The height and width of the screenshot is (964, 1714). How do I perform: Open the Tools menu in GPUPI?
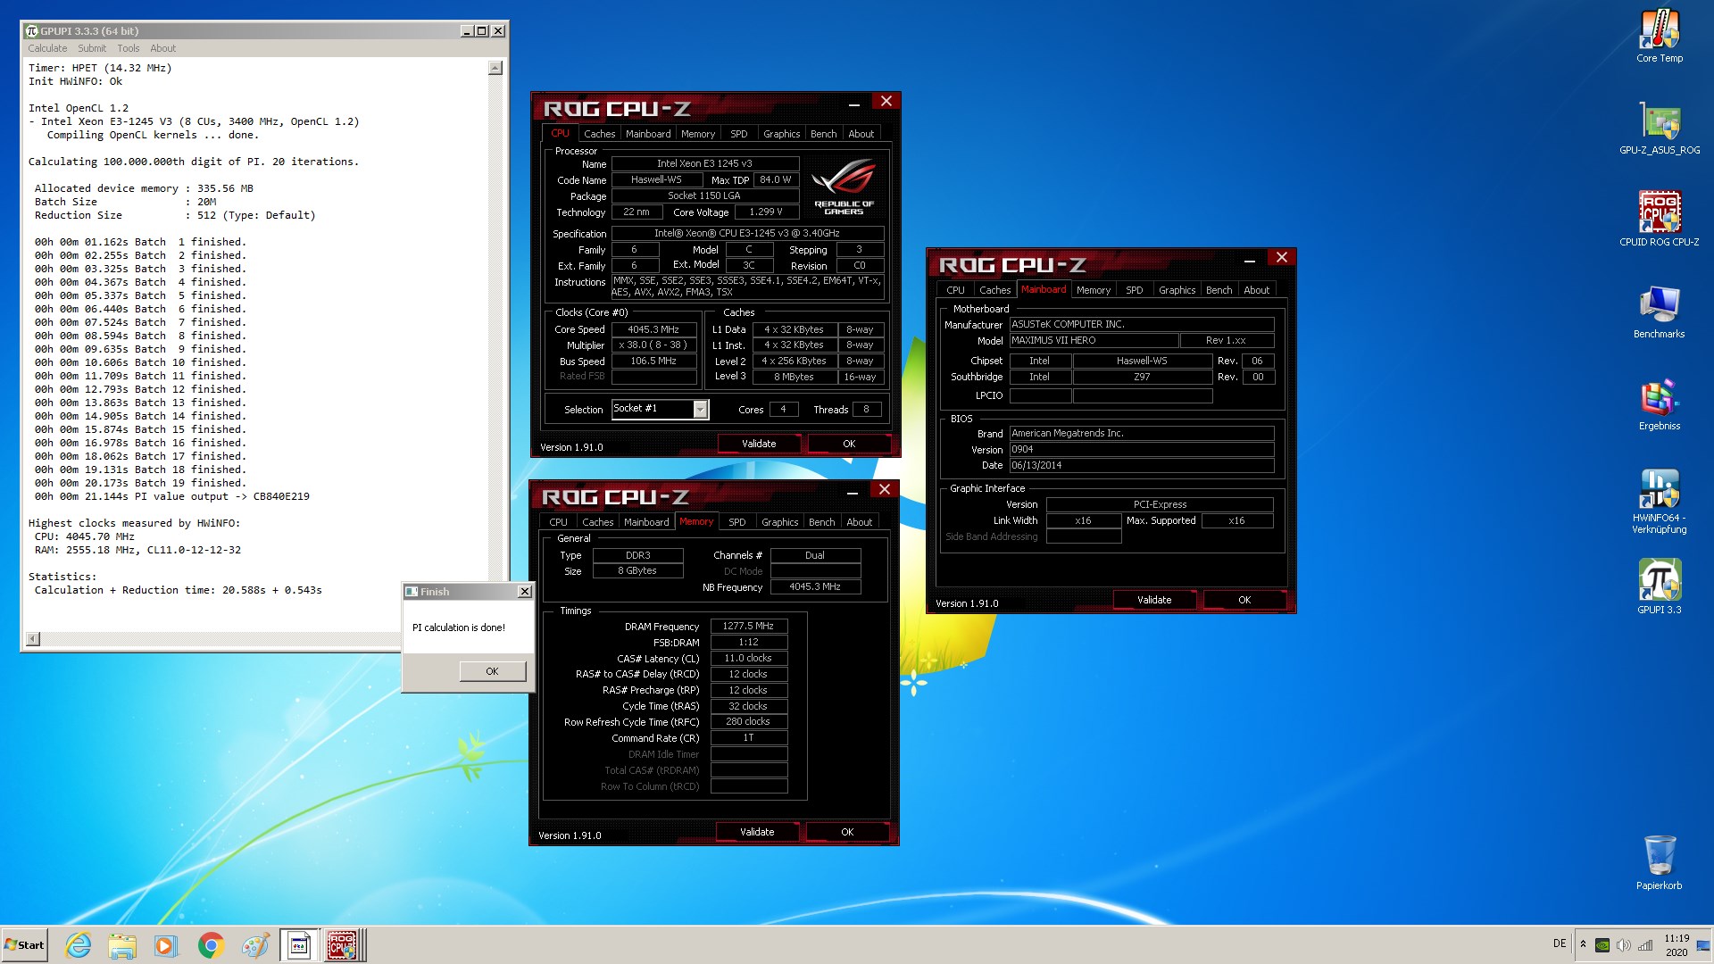129,48
